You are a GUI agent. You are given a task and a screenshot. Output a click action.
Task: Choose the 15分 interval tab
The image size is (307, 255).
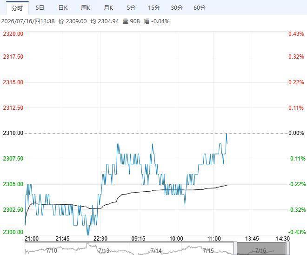click(153, 8)
